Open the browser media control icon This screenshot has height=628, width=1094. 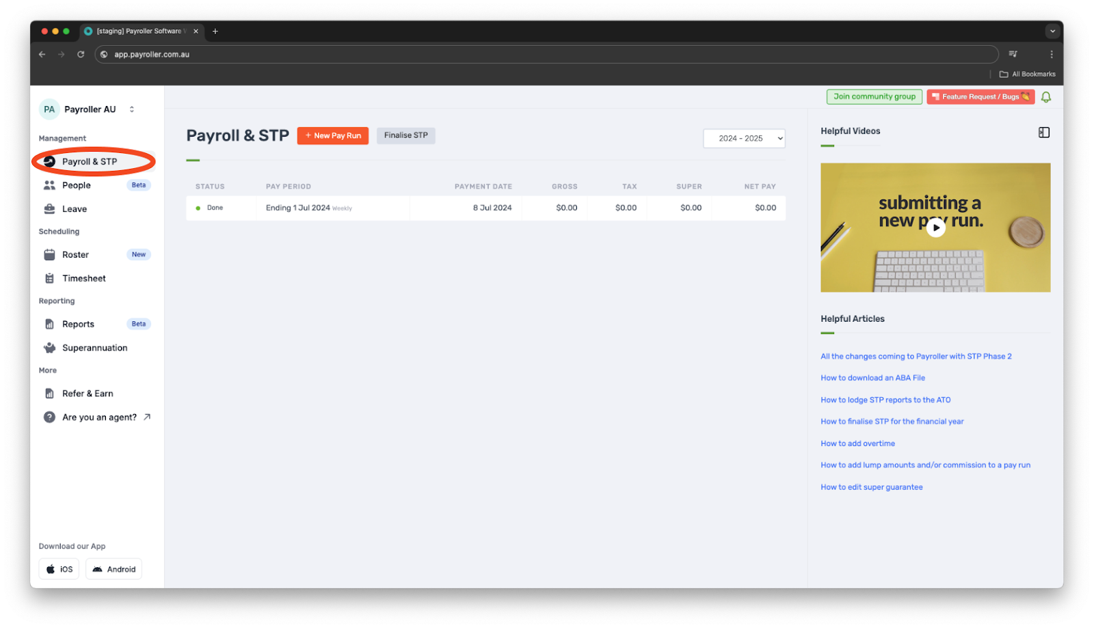1013,54
